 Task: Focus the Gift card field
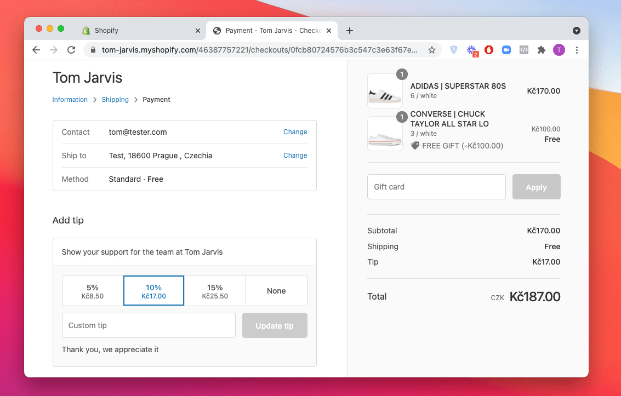436,187
